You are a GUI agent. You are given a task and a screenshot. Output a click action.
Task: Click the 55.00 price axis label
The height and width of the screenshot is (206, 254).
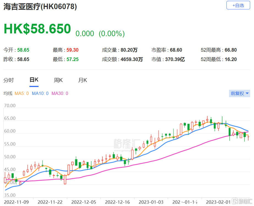10,144
